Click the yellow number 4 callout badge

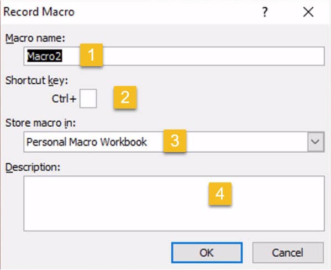(220, 193)
